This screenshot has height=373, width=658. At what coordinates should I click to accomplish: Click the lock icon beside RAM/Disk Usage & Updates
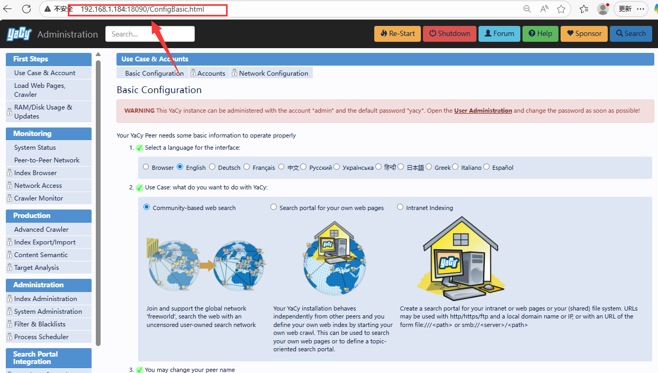click(10, 112)
